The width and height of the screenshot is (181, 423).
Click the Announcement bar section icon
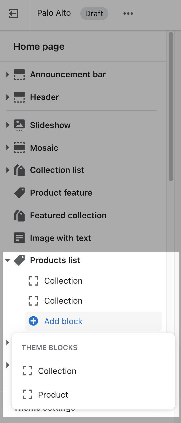[19, 75]
